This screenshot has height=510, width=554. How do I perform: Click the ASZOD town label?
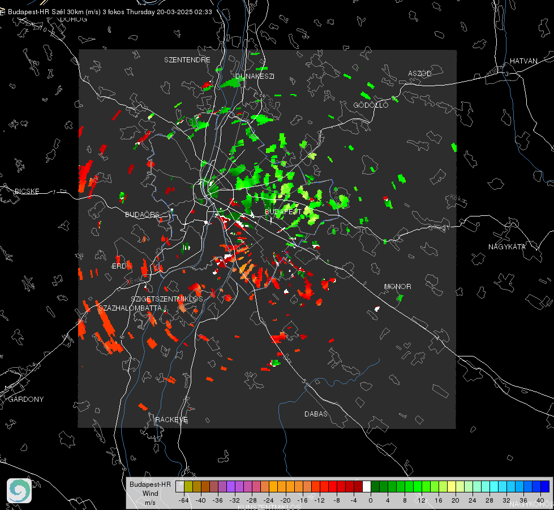point(420,73)
